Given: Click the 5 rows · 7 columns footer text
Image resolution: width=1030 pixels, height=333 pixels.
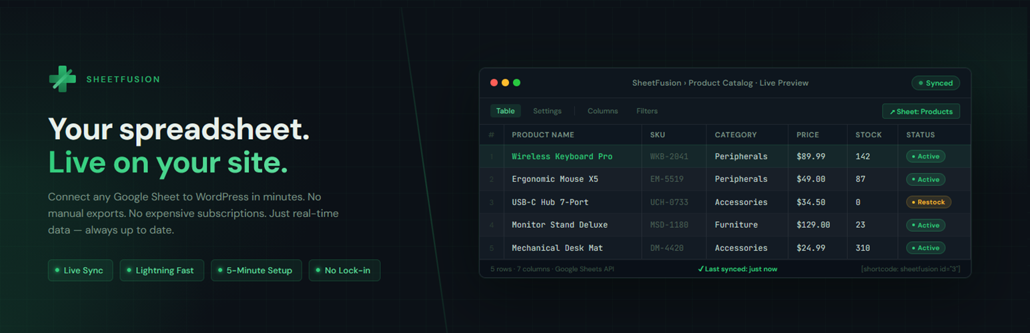Looking at the screenshot, I should [x=552, y=269].
